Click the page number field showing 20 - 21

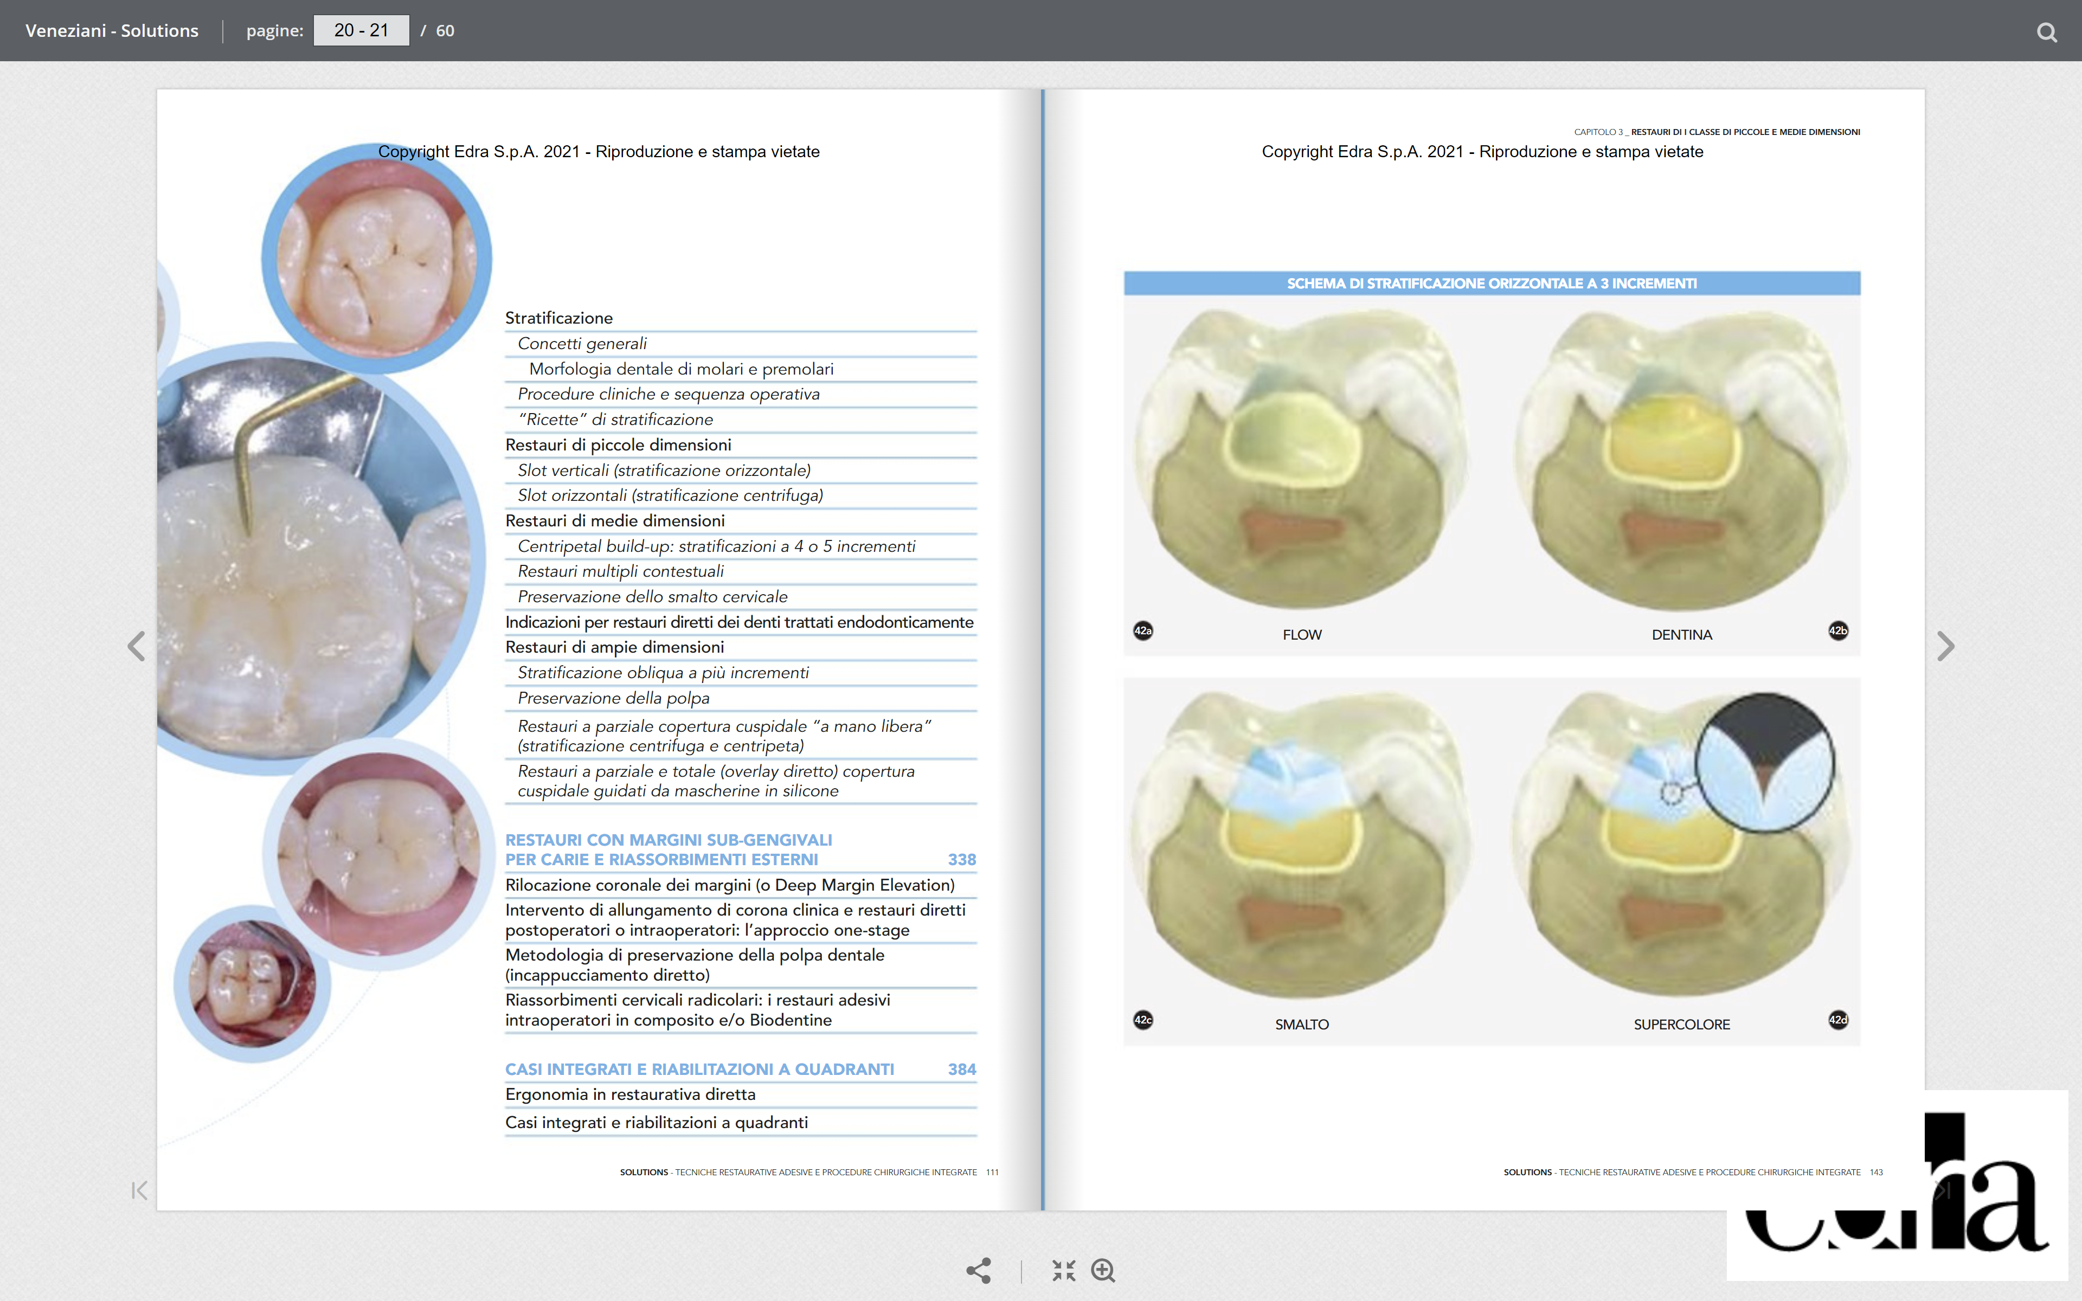tap(361, 31)
